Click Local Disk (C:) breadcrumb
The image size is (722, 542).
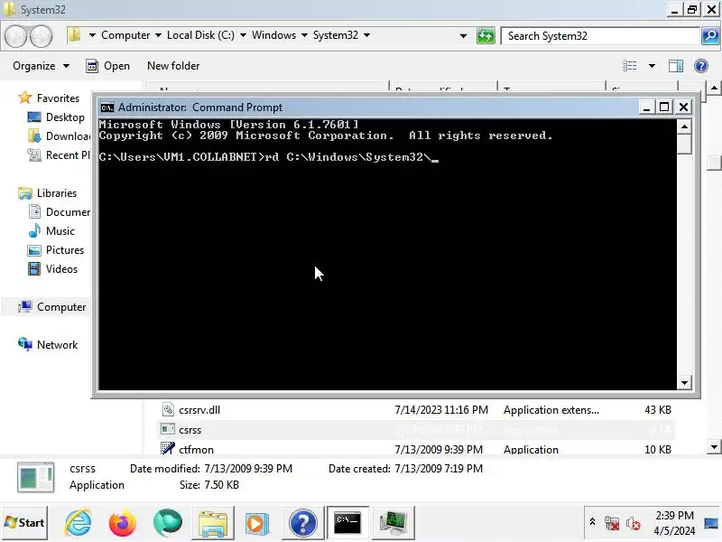tap(200, 35)
